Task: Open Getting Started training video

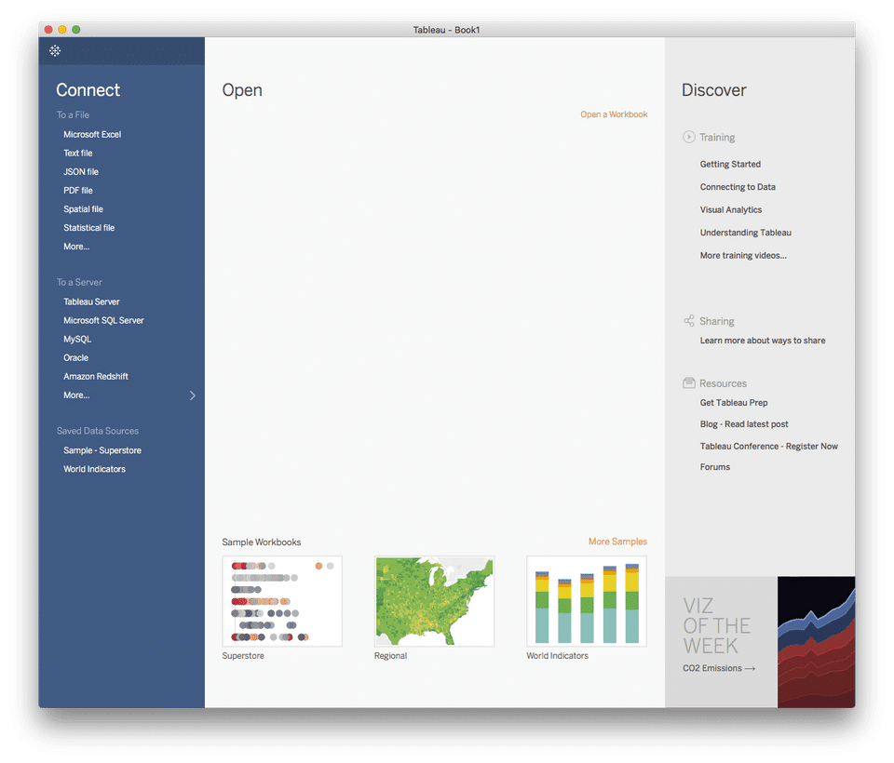Action: (x=730, y=164)
